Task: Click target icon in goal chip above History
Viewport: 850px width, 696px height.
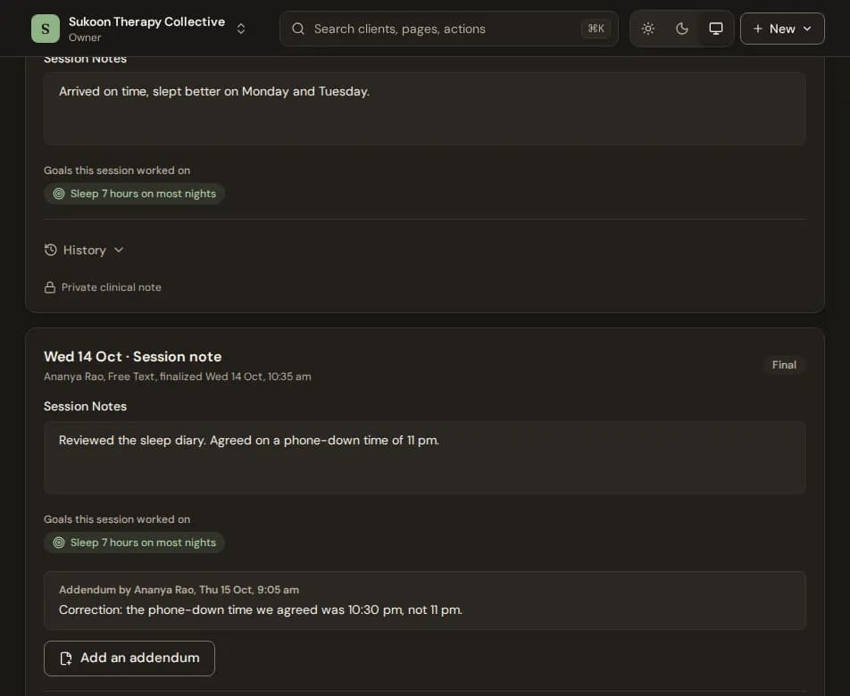Action: click(x=59, y=194)
